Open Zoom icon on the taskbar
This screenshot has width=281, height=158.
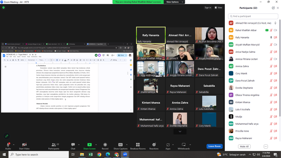click(x=125, y=154)
